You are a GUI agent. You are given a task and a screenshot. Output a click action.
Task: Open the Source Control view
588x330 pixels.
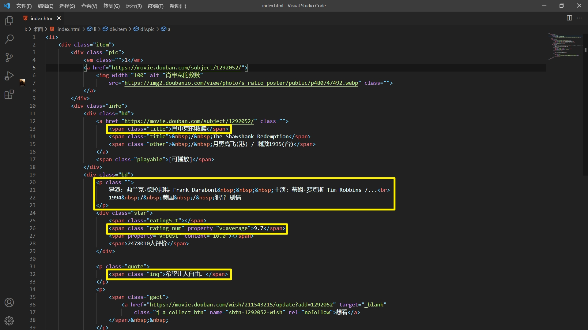click(9, 57)
